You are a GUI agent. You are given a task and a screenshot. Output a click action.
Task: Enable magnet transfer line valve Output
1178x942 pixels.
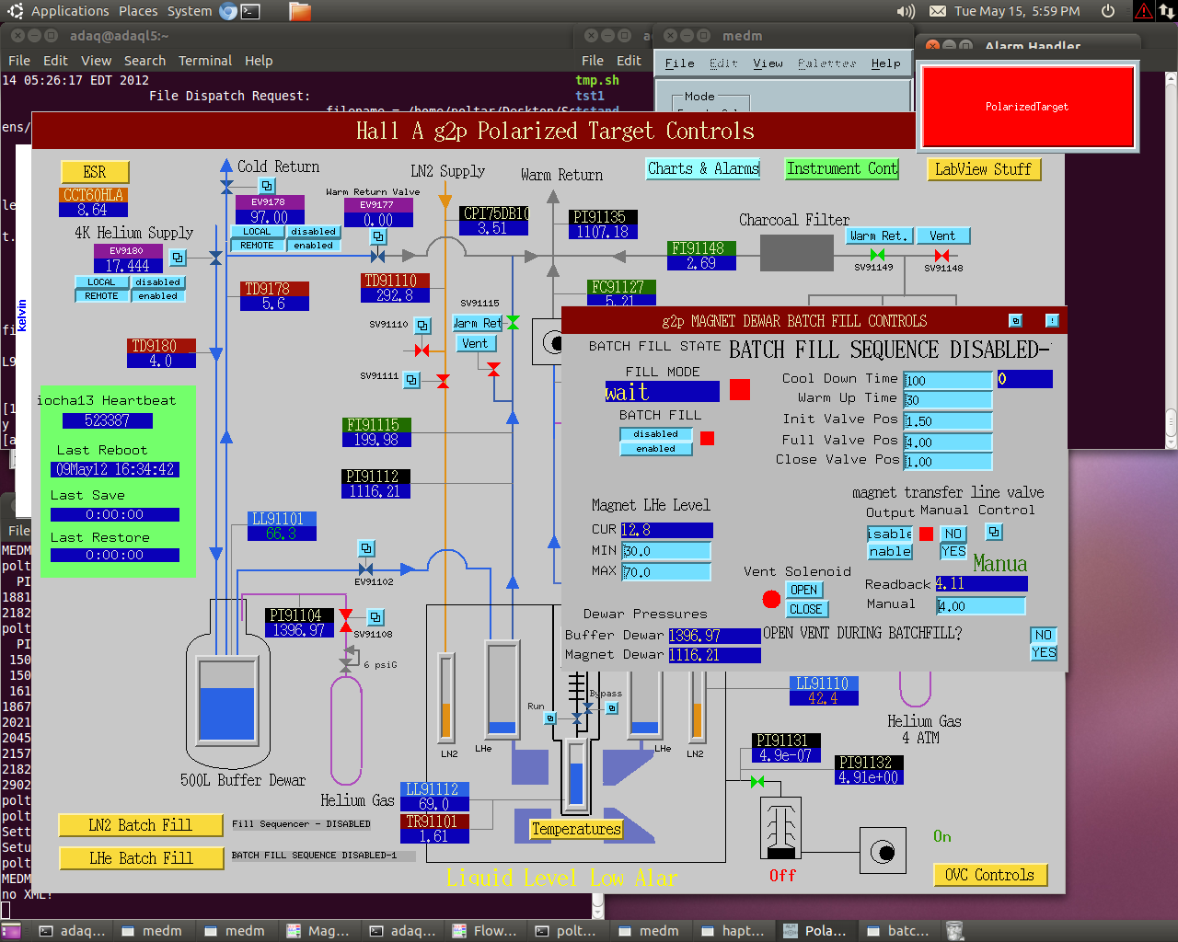890,551
